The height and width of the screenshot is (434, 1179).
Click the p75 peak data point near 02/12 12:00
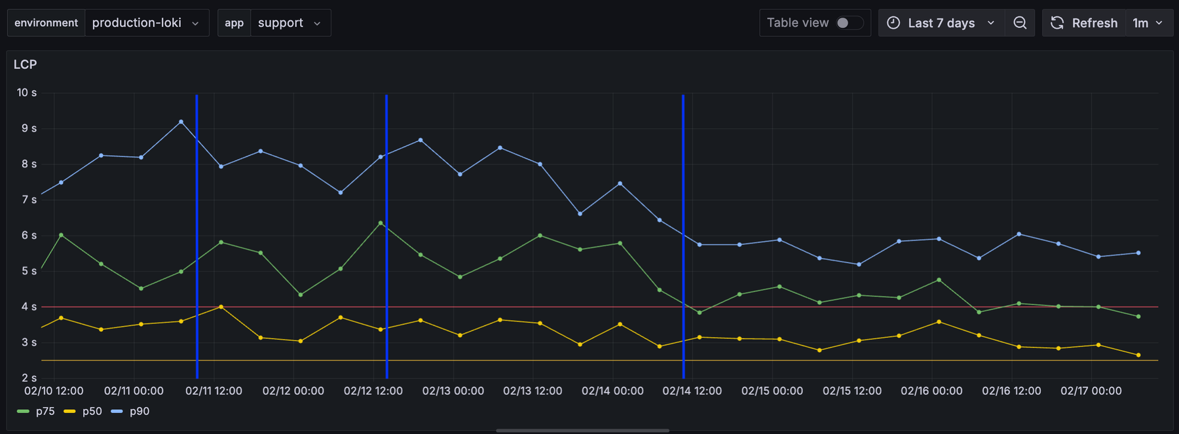pos(381,223)
